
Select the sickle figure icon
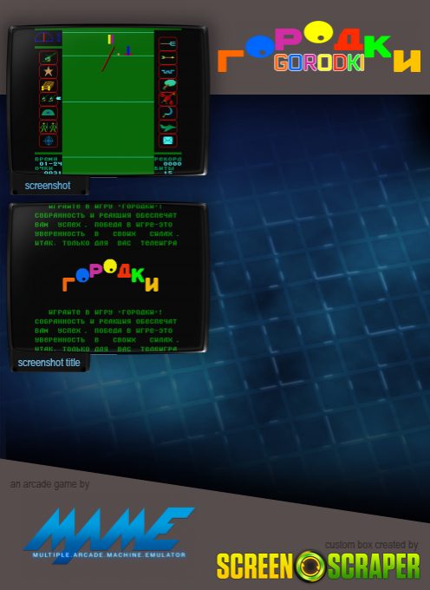coord(167,113)
